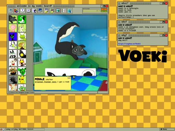The image size is (175, 131).
Task: Close the 'what?' window
Action: [x=166, y=3]
